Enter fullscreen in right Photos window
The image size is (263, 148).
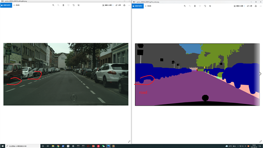261,141
